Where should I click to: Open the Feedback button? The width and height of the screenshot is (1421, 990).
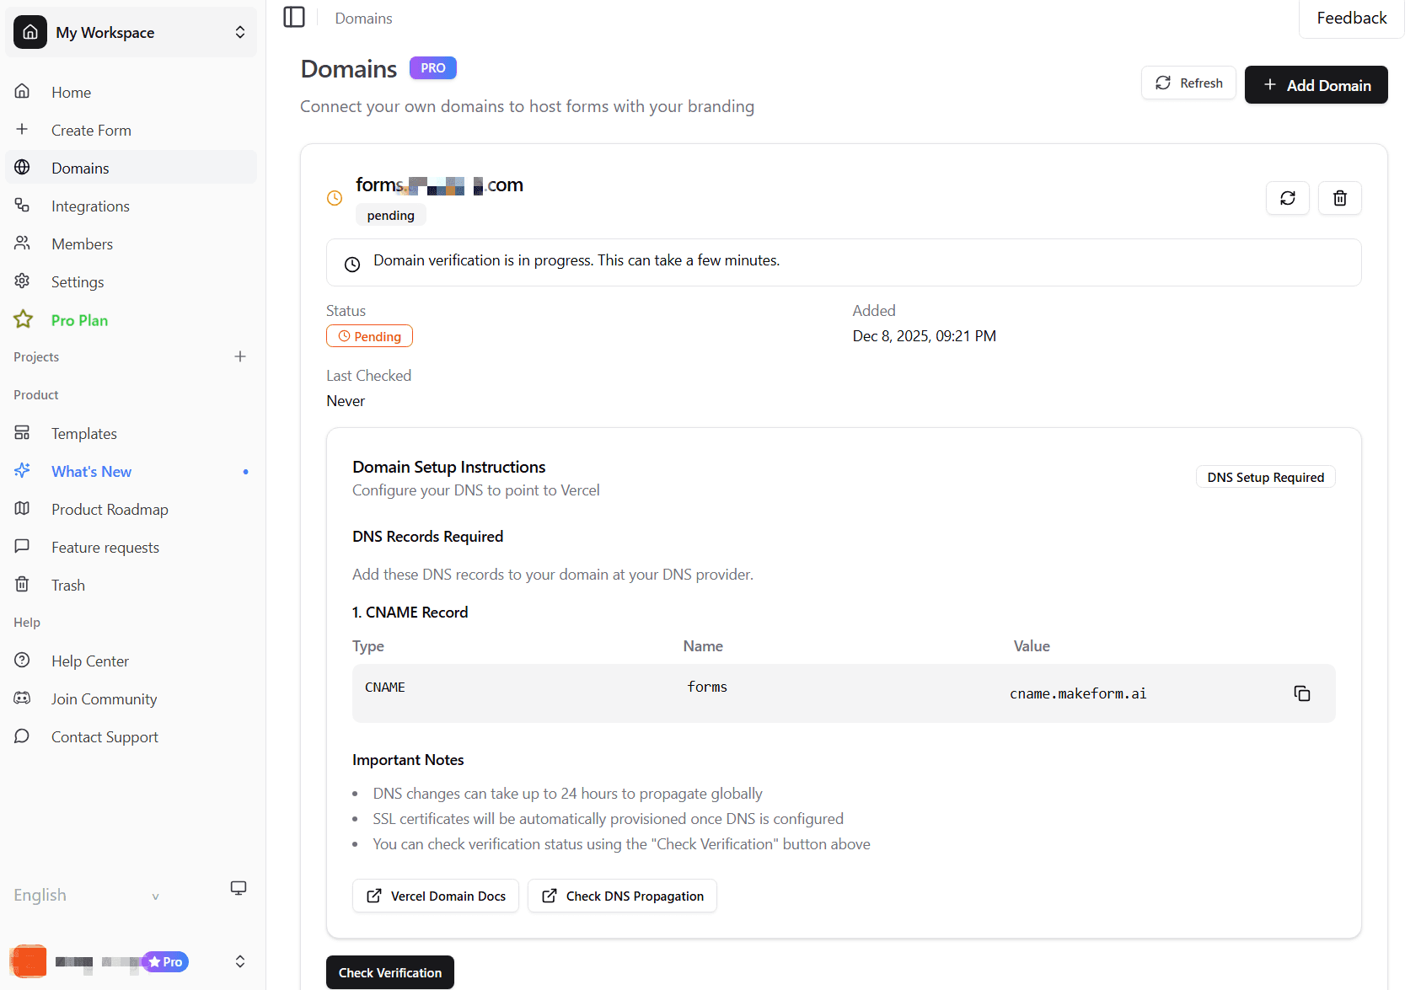point(1351,19)
